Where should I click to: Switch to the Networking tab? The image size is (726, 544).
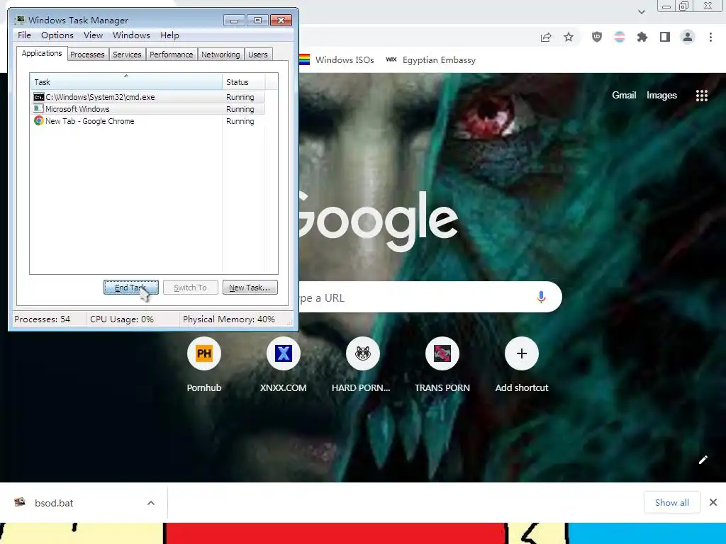pos(220,55)
